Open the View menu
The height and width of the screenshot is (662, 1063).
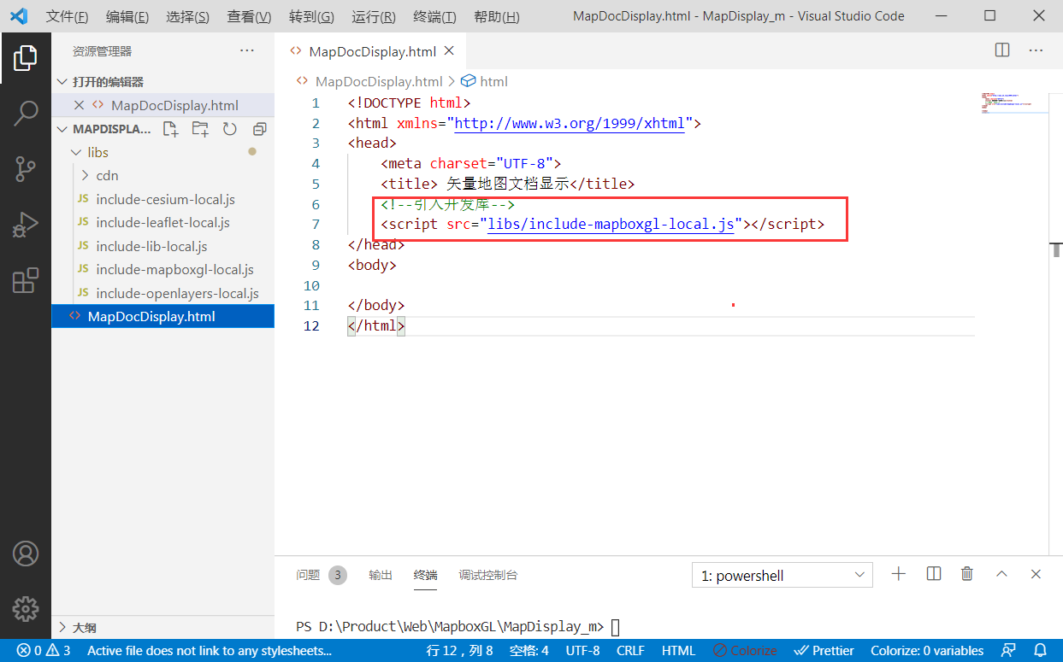[x=249, y=16]
